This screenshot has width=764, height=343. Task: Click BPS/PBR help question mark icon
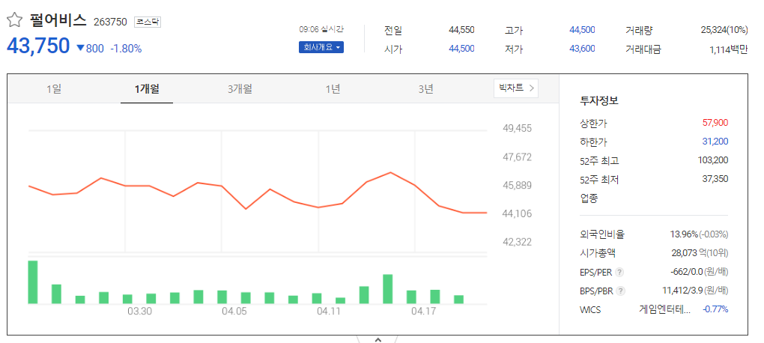click(620, 291)
